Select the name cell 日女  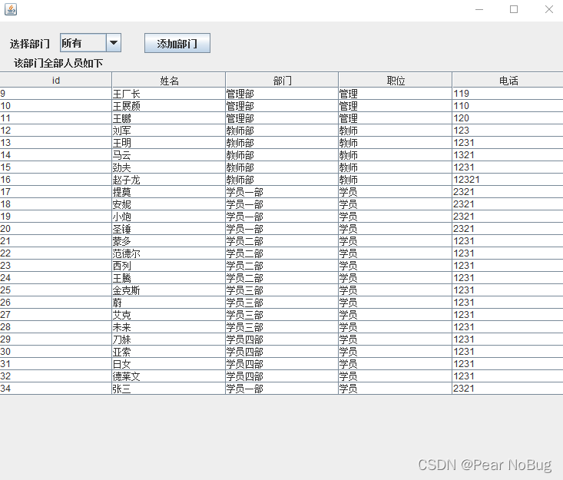click(169, 364)
